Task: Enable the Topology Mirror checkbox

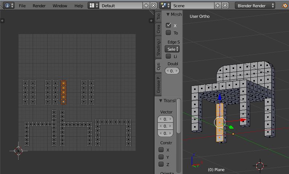Action: click(168, 33)
